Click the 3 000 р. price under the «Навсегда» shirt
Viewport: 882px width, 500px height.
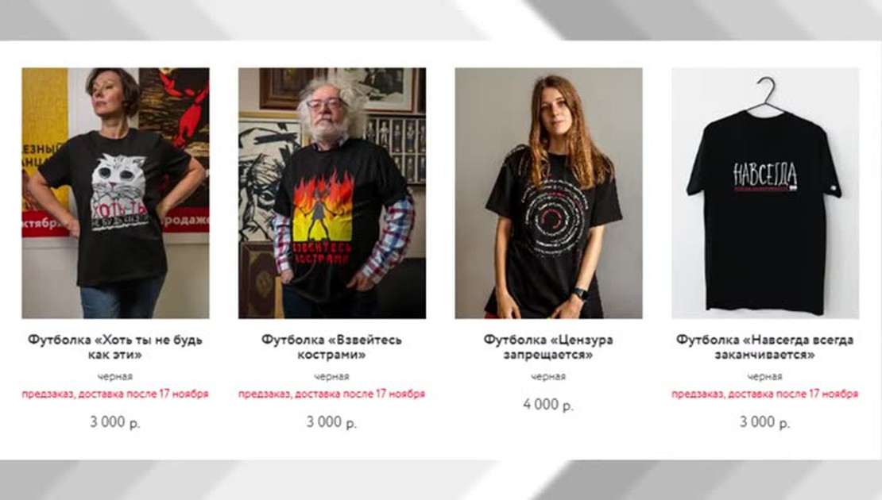point(765,422)
